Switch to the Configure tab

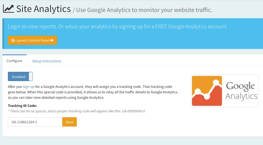pyautogui.click(x=14, y=61)
